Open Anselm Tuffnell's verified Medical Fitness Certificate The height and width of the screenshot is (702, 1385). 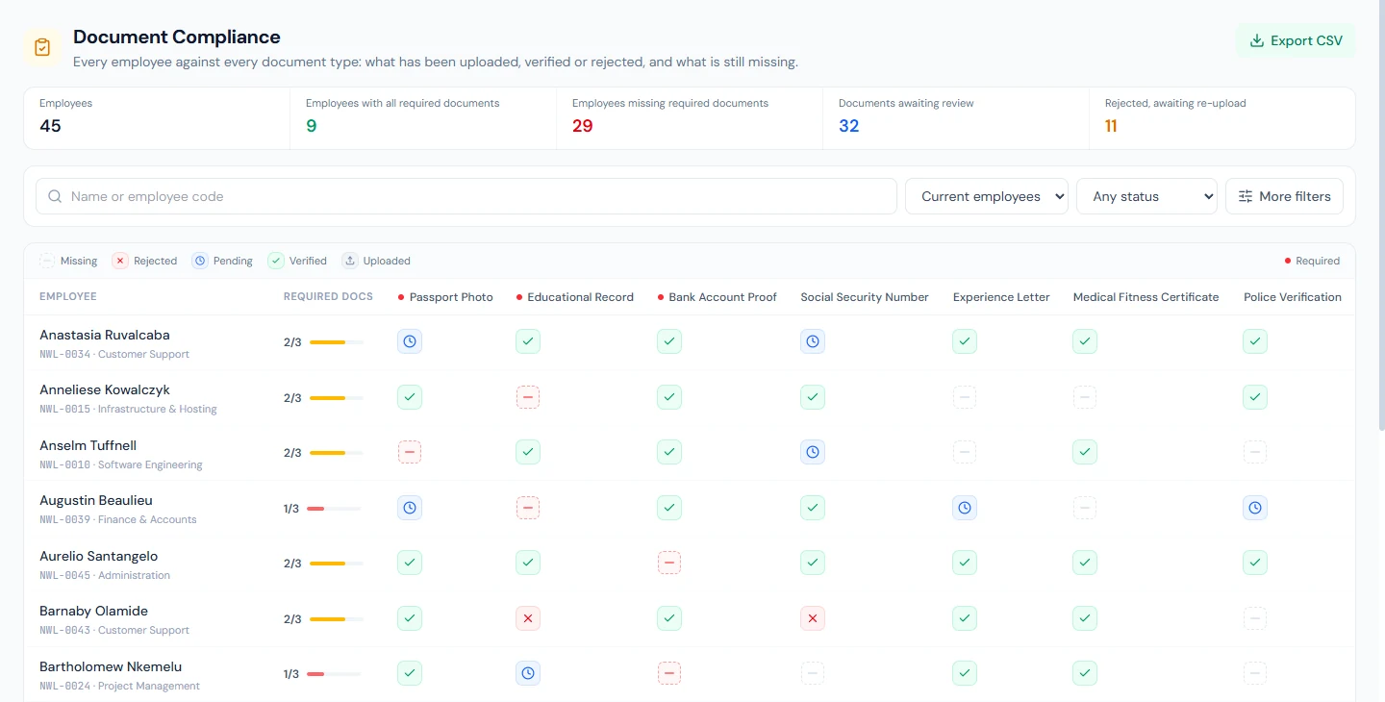pos(1085,452)
